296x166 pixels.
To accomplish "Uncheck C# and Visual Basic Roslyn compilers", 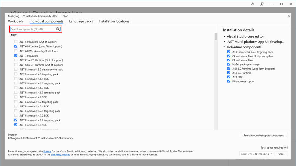I will coord(229,56).
